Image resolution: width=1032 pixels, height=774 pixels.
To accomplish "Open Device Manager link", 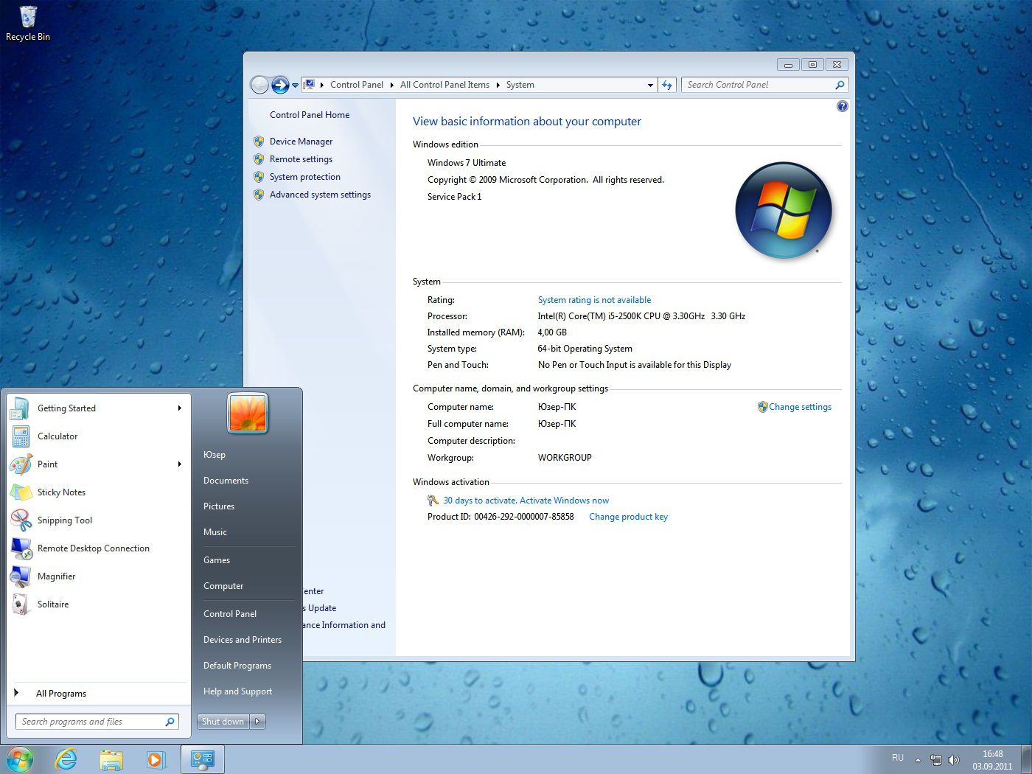I will pos(301,142).
